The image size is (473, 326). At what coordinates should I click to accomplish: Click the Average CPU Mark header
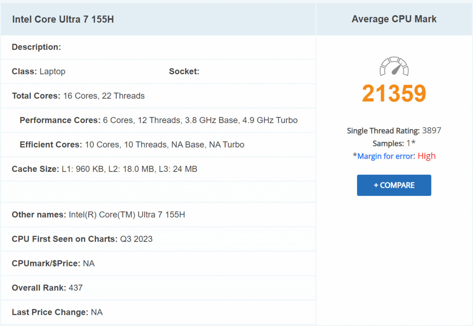click(394, 19)
